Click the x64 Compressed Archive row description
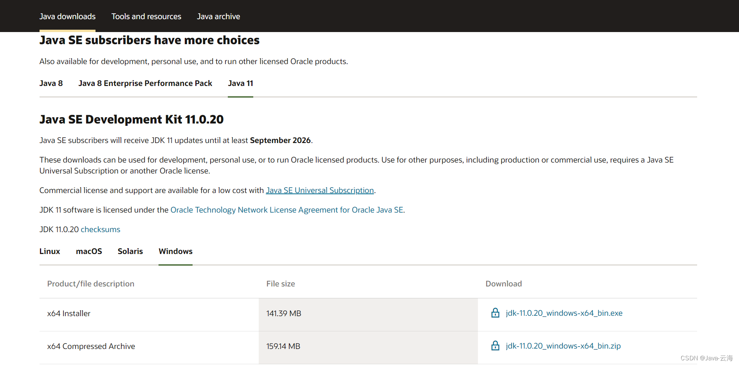Screen dimensions: 739x365 click(91, 346)
